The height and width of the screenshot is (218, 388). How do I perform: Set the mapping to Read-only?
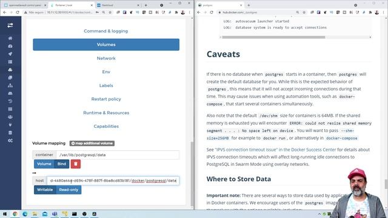69,190
